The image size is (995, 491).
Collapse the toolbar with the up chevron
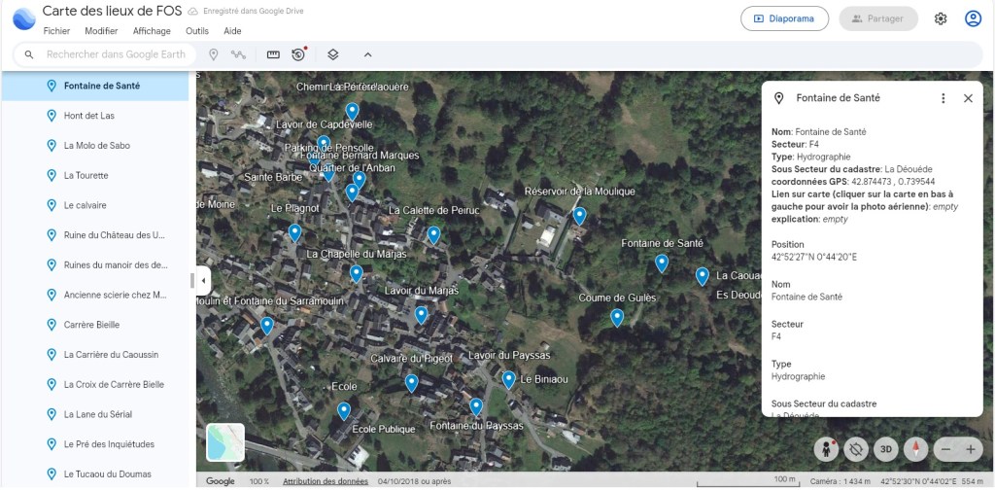coord(367,54)
